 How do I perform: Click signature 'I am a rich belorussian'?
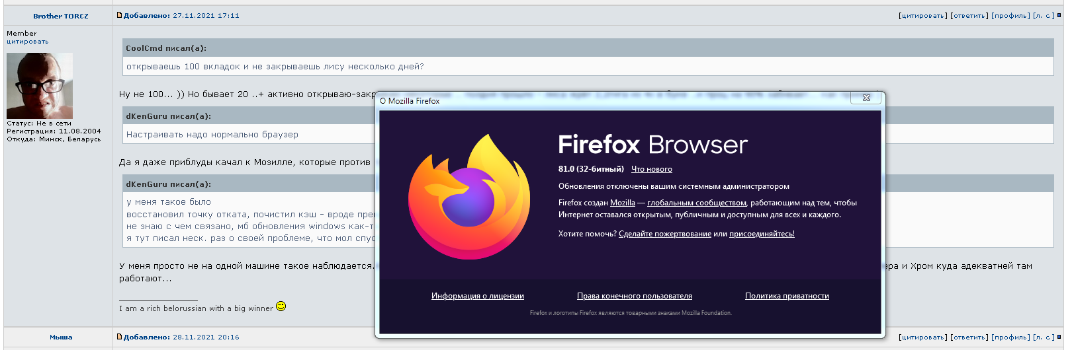click(163, 308)
